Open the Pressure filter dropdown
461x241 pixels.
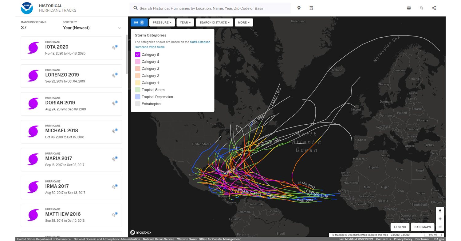pyautogui.click(x=162, y=22)
